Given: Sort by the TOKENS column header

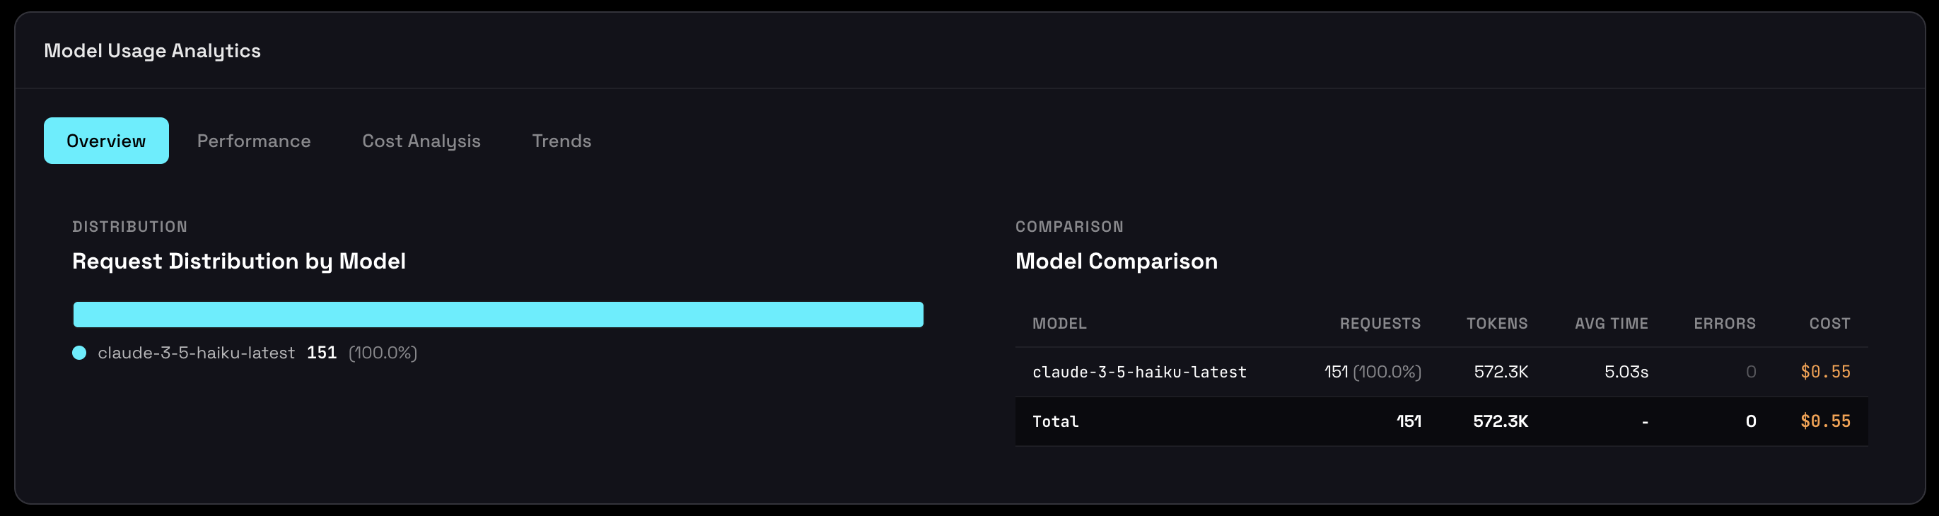Looking at the screenshot, I should [1496, 324].
